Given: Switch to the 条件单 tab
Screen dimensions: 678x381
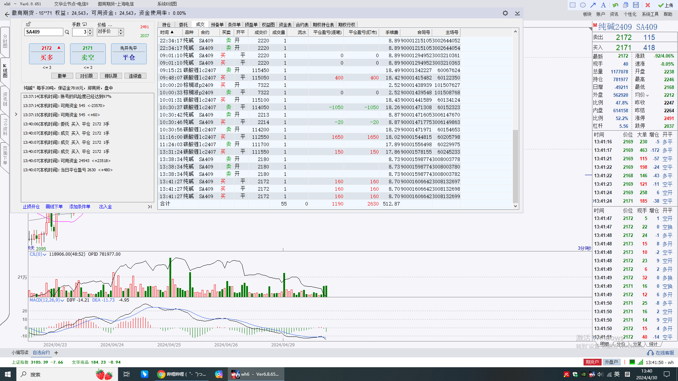Looking at the screenshot, I should click(234, 25).
